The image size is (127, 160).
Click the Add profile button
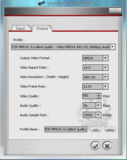[x=95, y=130]
